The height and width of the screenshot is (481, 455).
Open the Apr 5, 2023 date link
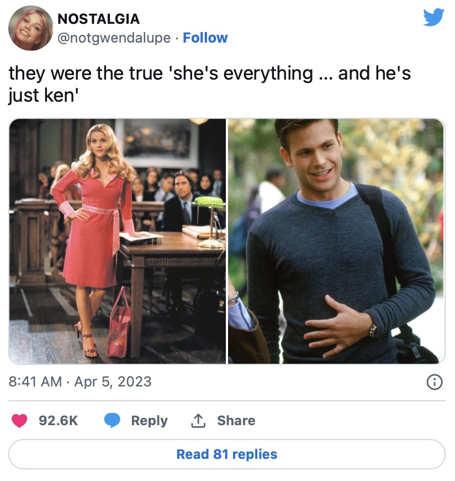pyautogui.click(x=113, y=382)
